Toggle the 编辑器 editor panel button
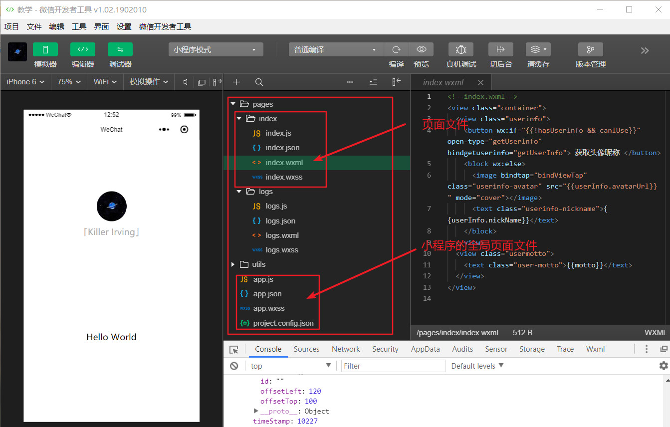 (83, 49)
